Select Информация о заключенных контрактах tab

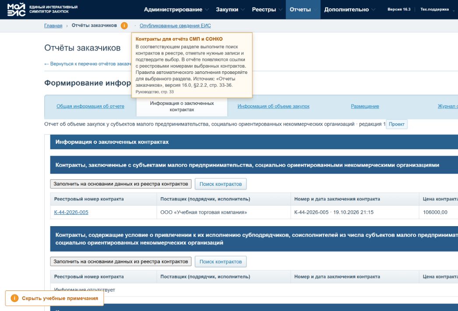(x=182, y=106)
